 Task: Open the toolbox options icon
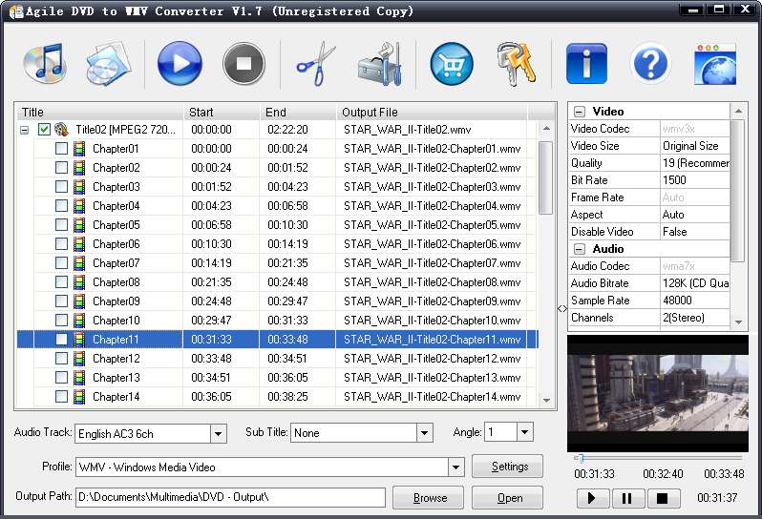380,64
